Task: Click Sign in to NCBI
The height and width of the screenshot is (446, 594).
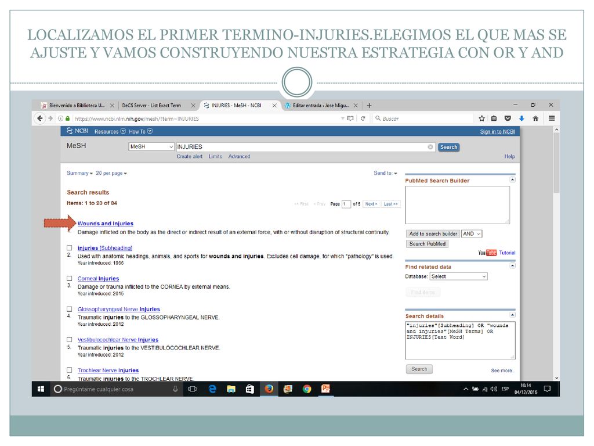Action: point(497,132)
